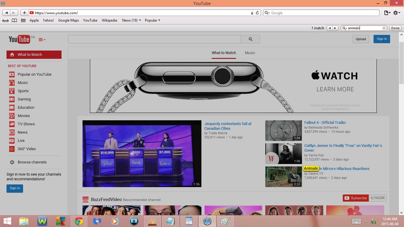Switch to the Music tab
The width and height of the screenshot is (404, 227).
(x=250, y=53)
